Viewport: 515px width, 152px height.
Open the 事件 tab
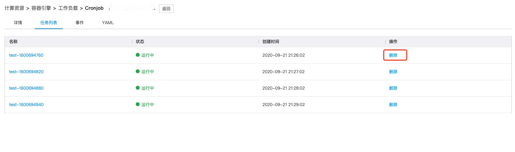(x=80, y=23)
